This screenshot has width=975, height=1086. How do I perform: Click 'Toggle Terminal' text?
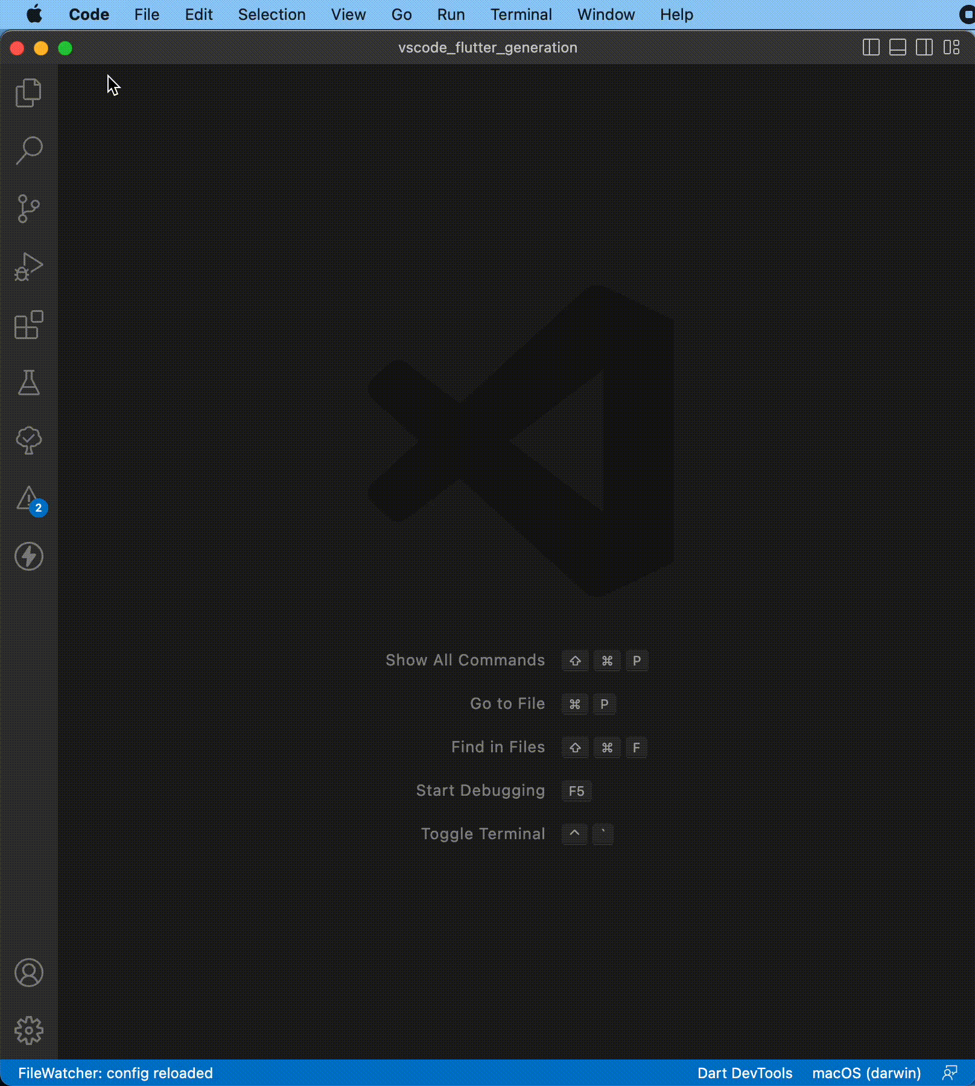483,834
